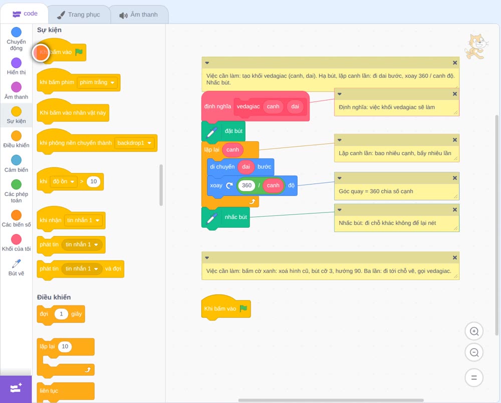
Task: Collapse the 'Định nghĩa' comment
Action: [x=340, y=94]
